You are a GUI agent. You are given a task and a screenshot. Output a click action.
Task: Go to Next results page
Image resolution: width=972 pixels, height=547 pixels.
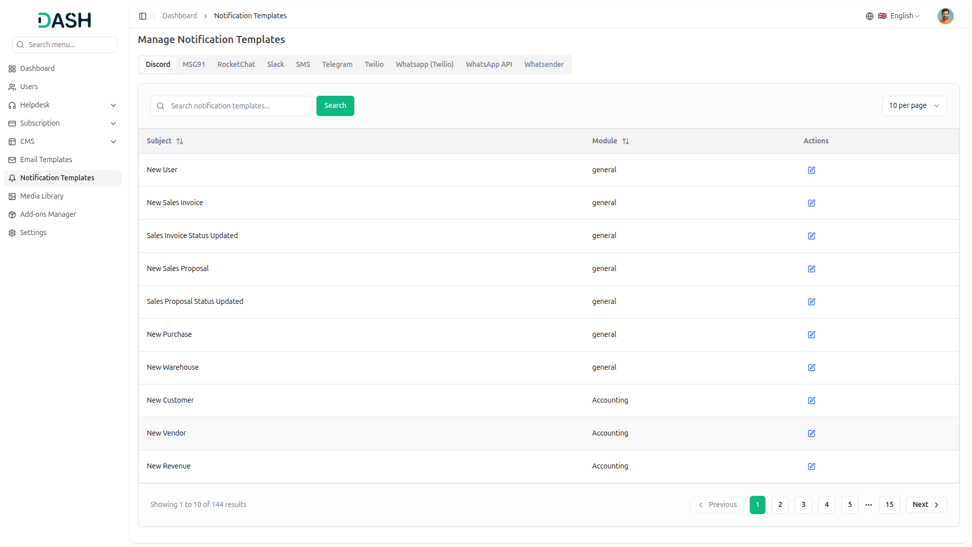925,505
